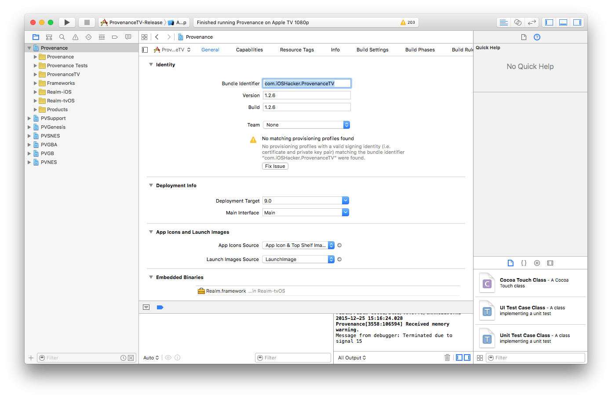This screenshot has height=399, width=612.
Task: Open the App Icons Source dropdown
Action: [299, 245]
